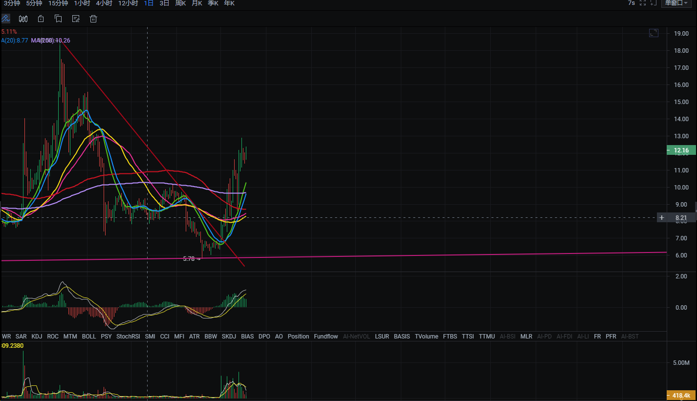This screenshot has width=697, height=401.
Task: Click the trash icon to delete drawings
Action: (x=93, y=19)
